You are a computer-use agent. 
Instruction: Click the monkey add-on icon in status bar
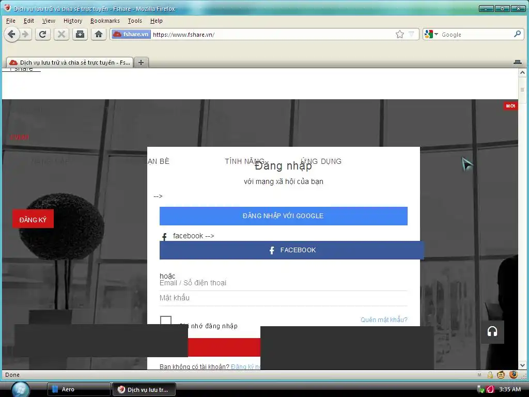(x=501, y=375)
